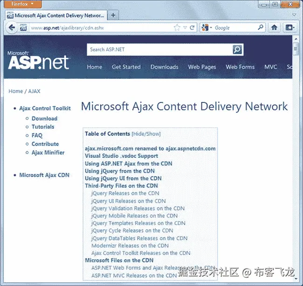Open a new tab with plus button
Screen dimensions: 303x286
[x=113, y=15]
